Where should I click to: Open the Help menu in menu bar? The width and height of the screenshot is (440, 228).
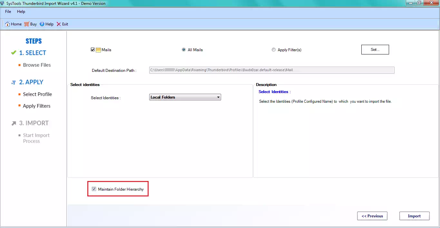(x=21, y=12)
